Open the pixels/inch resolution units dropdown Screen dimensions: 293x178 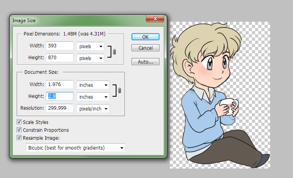(93, 109)
